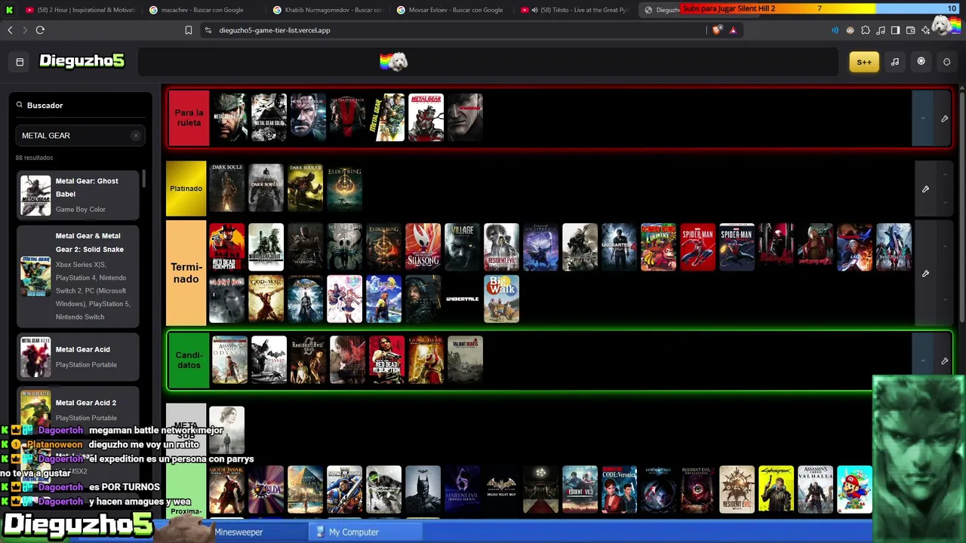
Task: Toggle the sidebar panel icon beside Dieguzho5 logo
Action: [x=20, y=62]
